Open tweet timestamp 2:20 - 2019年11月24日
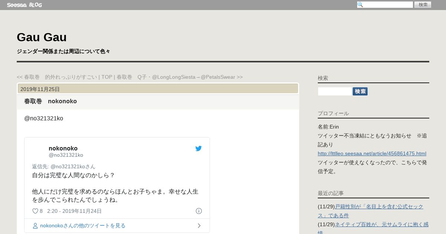446x234 pixels. (x=74, y=211)
